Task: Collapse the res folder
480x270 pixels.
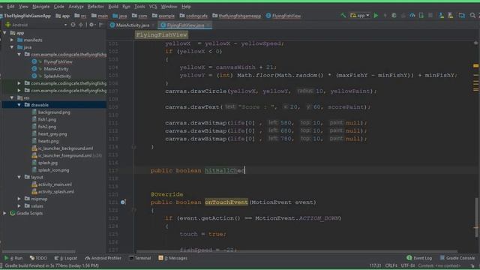Action: (x=12, y=97)
